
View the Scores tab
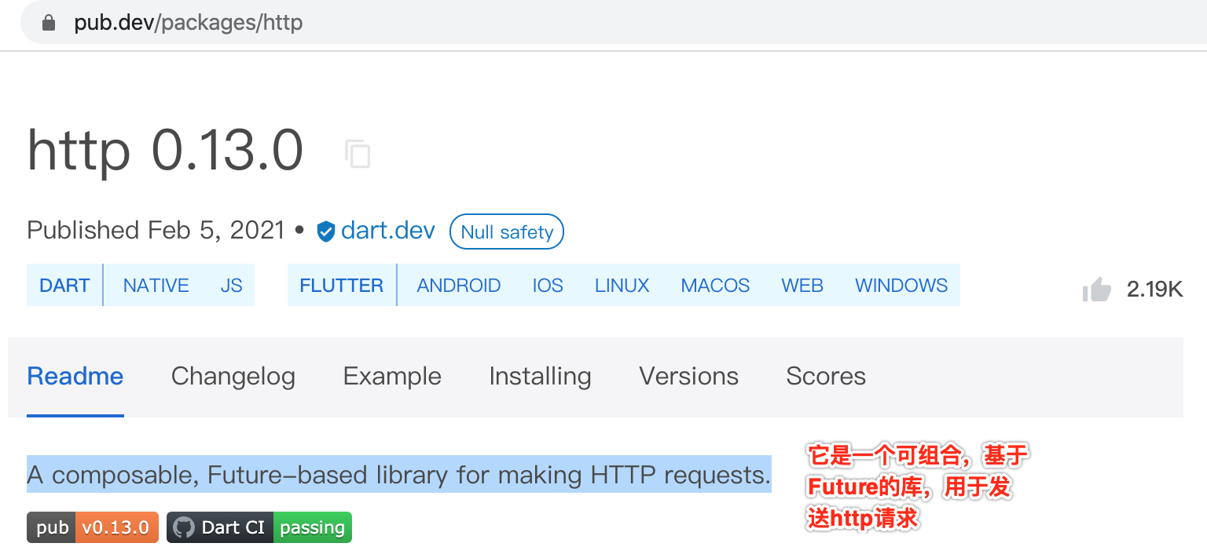825,377
